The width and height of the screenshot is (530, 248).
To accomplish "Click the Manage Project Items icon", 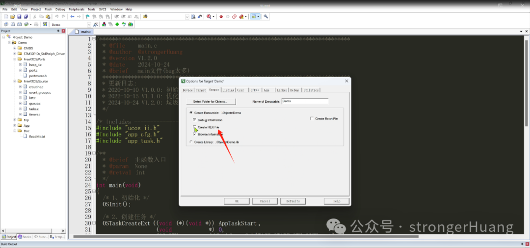I will [104, 25].
